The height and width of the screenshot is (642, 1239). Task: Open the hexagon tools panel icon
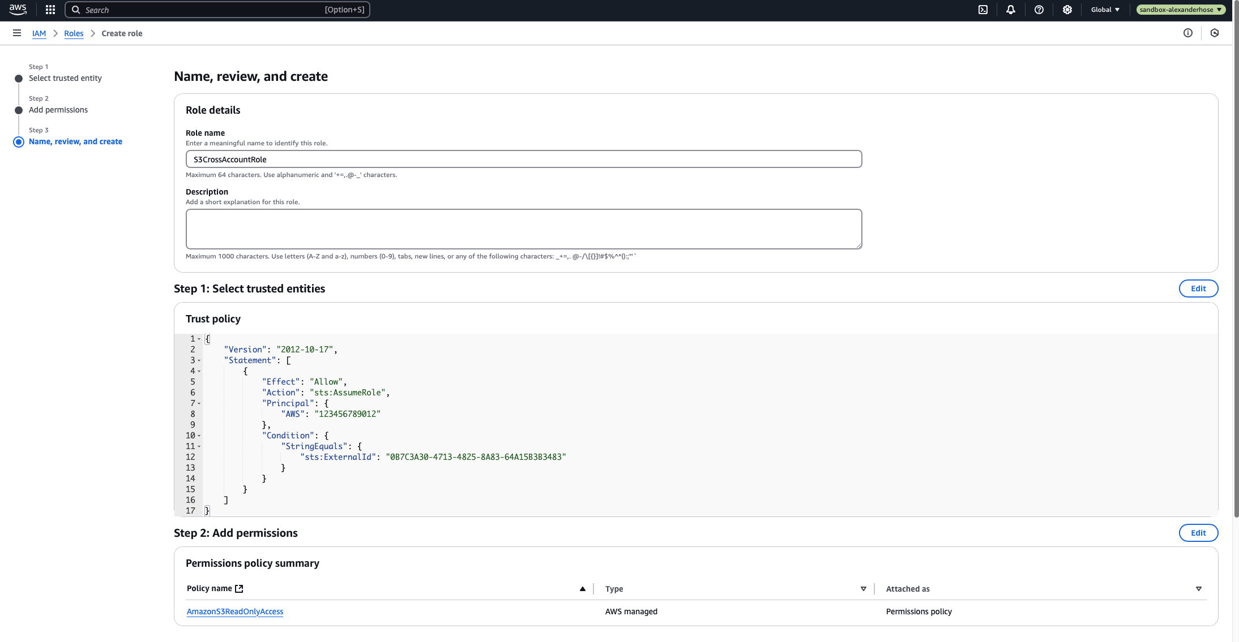coord(1215,33)
